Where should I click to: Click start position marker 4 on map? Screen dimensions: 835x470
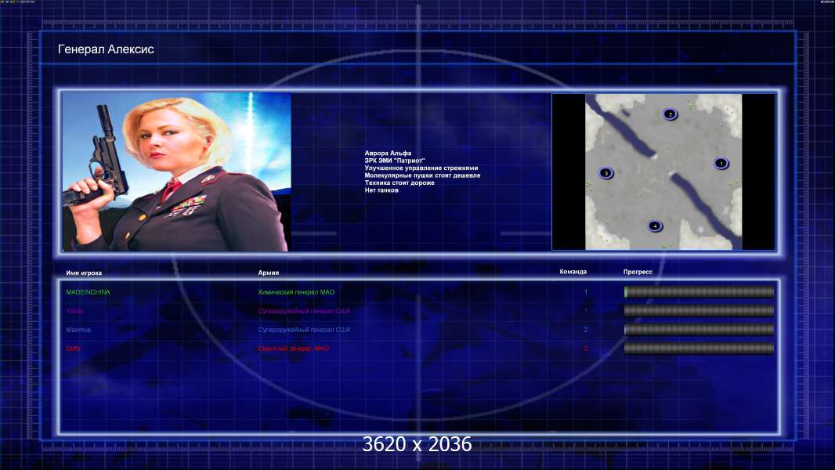click(x=655, y=226)
